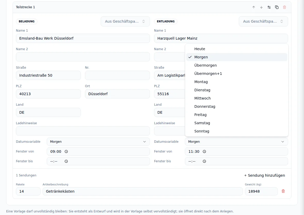Collapse Entladung Datumsvariable dropdown

point(236,142)
